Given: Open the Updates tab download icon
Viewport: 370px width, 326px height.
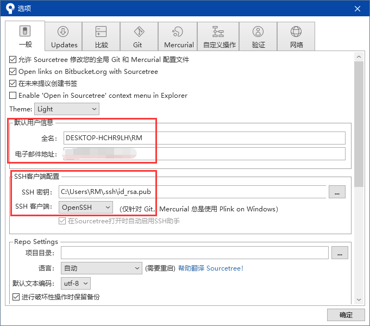Looking at the screenshot, I should [x=63, y=32].
